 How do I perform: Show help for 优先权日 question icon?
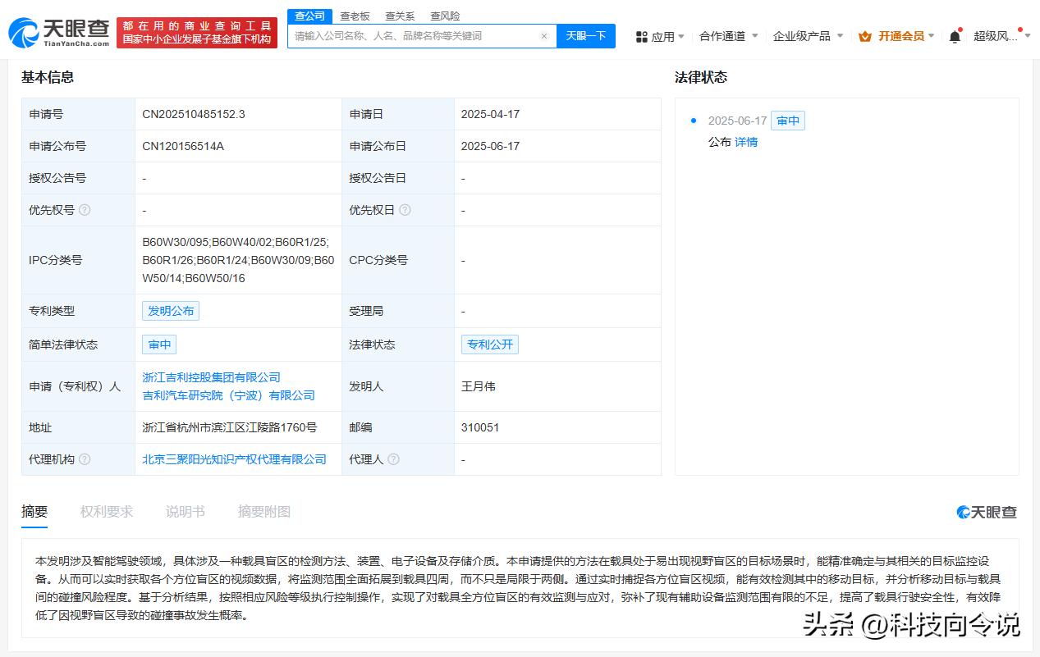coord(405,210)
